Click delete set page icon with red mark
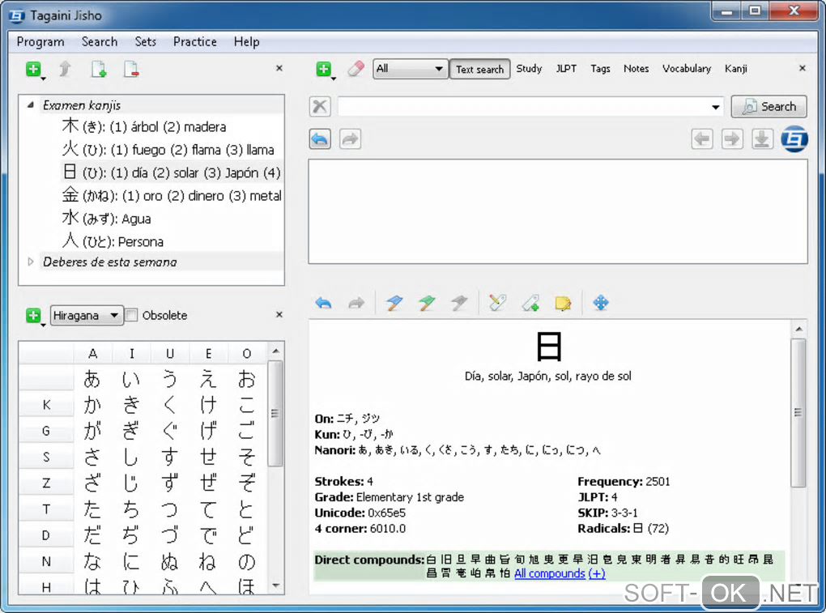Image resolution: width=826 pixels, height=613 pixels. (130, 69)
